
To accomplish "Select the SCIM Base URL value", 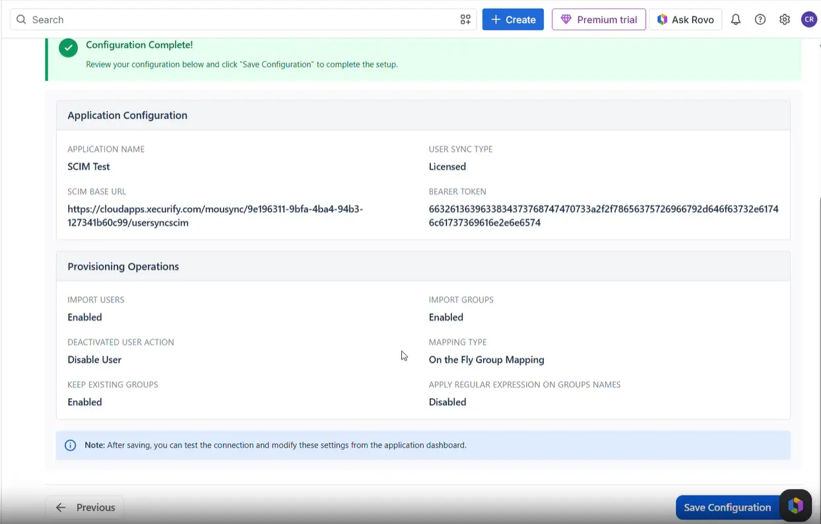I will tap(215, 216).
